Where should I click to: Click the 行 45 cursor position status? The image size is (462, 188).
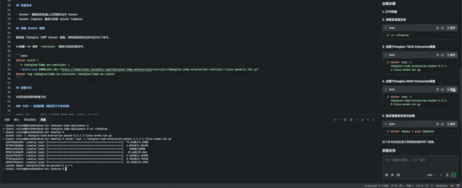[x=398, y=186]
